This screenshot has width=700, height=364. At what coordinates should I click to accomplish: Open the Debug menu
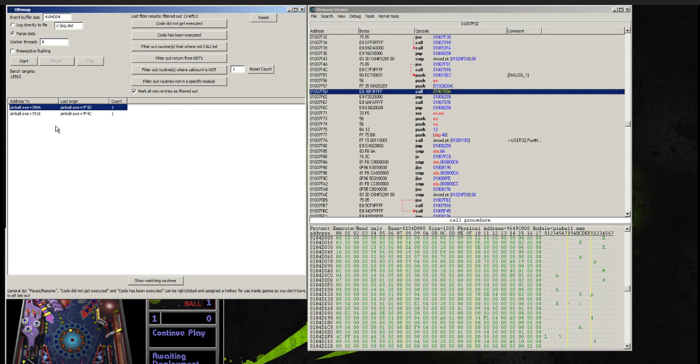(x=355, y=16)
